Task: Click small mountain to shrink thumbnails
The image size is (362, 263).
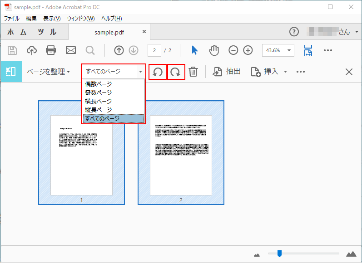Action: 257,255
